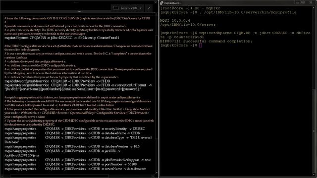
Task: Click the terminal cursor at the prompt
Action: tap(200, 45)
